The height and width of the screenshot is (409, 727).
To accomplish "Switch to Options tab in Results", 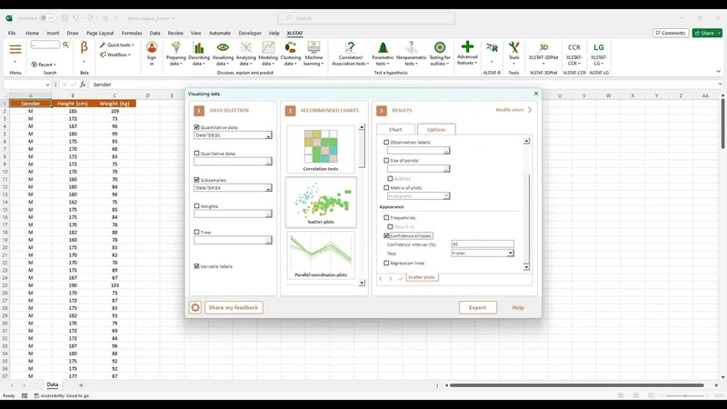I will 436,129.
